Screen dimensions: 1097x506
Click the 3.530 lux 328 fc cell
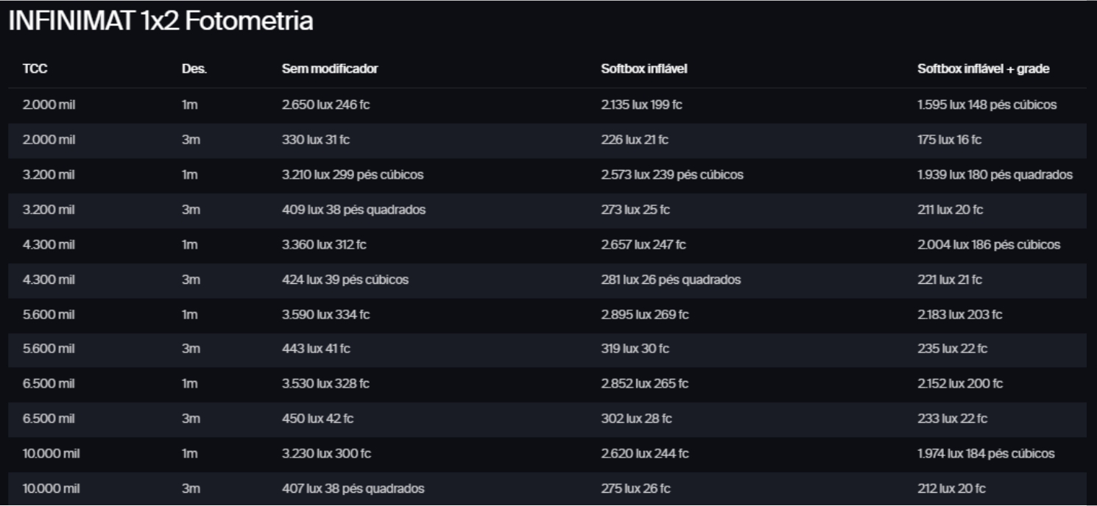tap(325, 384)
